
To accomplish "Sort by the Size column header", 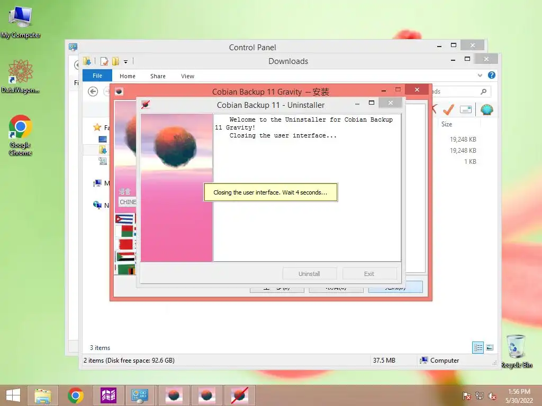I will point(447,124).
